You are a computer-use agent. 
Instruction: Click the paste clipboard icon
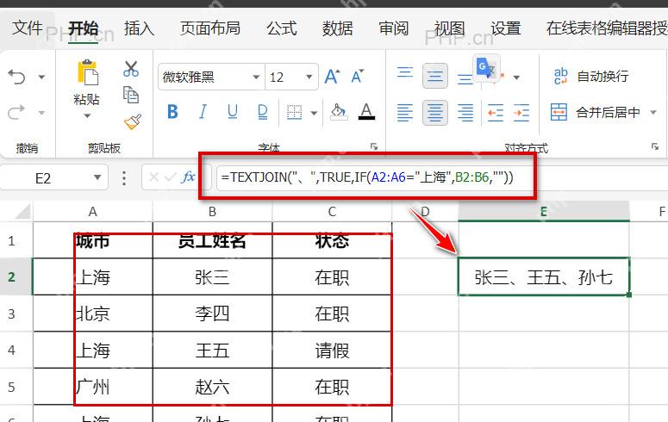[87, 72]
